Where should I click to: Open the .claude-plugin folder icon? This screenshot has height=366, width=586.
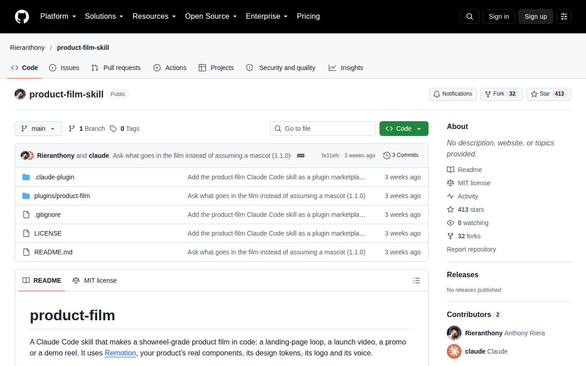tap(26, 177)
